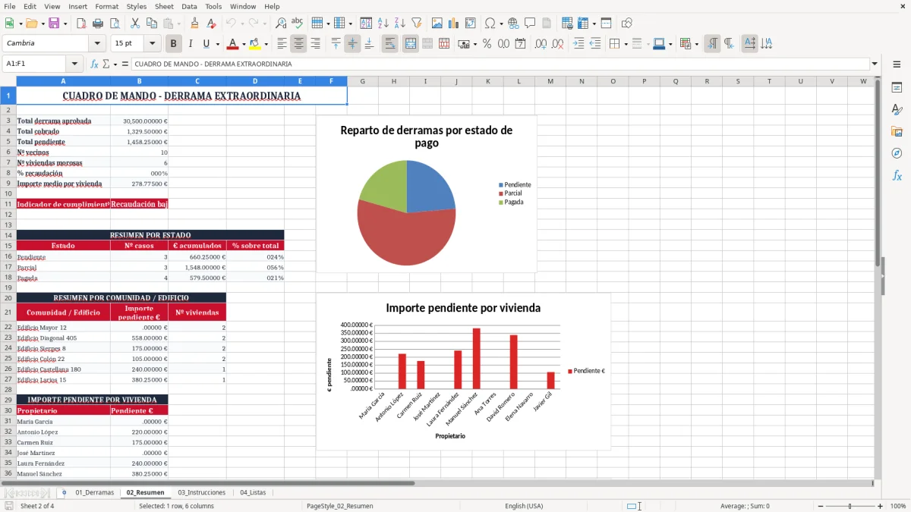This screenshot has width=911, height=512.
Task: Activate Clone Formatting paintbrush
Action: (194, 24)
